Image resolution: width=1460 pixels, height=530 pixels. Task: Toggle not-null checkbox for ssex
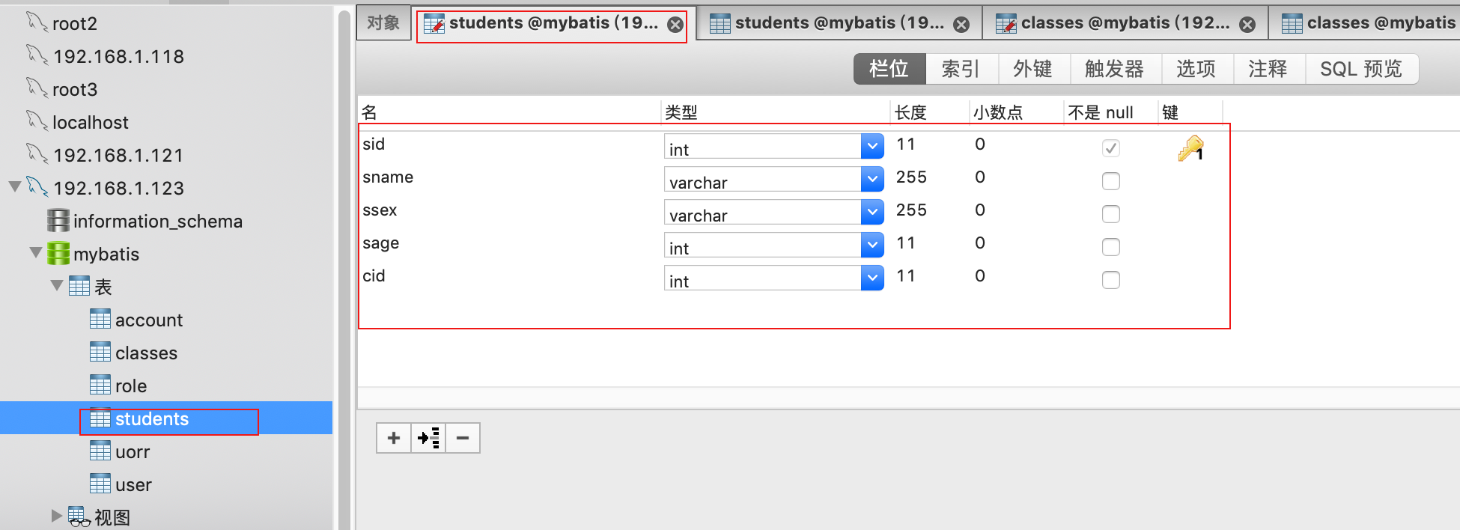[x=1110, y=214]
